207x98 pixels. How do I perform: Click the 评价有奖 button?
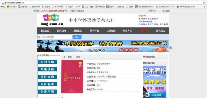(47, 84)
